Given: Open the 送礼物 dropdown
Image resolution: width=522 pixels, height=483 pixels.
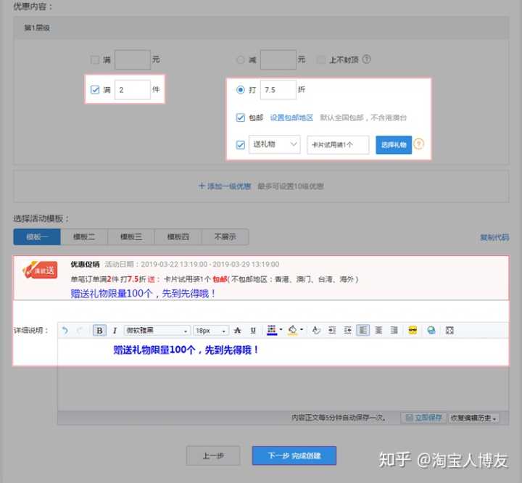Looking at the screenshot, I should 274,144.
